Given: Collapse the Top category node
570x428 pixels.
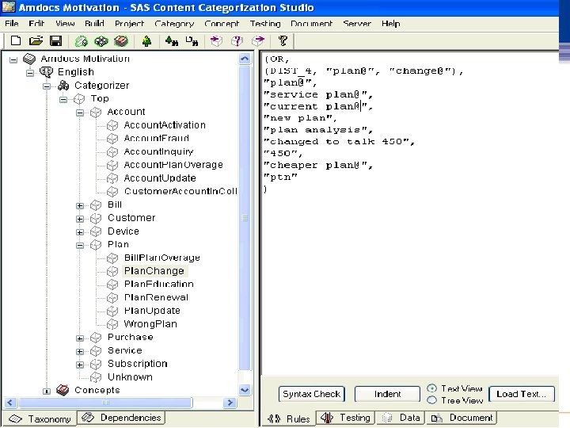Looking at the screenshot, I should click(x=63, y=99).
